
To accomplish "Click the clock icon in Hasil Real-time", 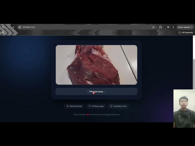I will [111, 106].
